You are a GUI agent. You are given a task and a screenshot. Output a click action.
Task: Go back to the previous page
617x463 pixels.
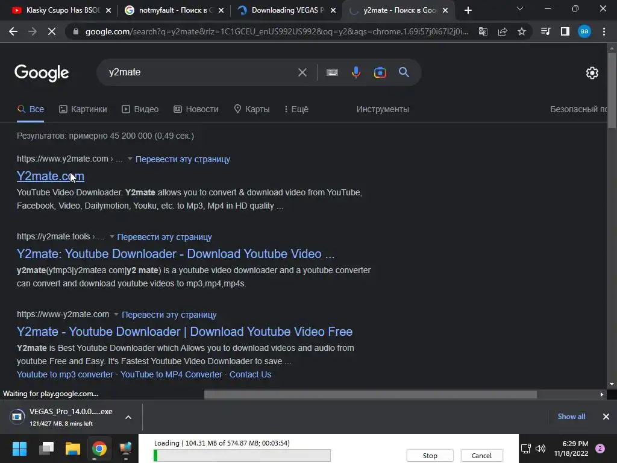pyautogui.click(x=13, y=31)
